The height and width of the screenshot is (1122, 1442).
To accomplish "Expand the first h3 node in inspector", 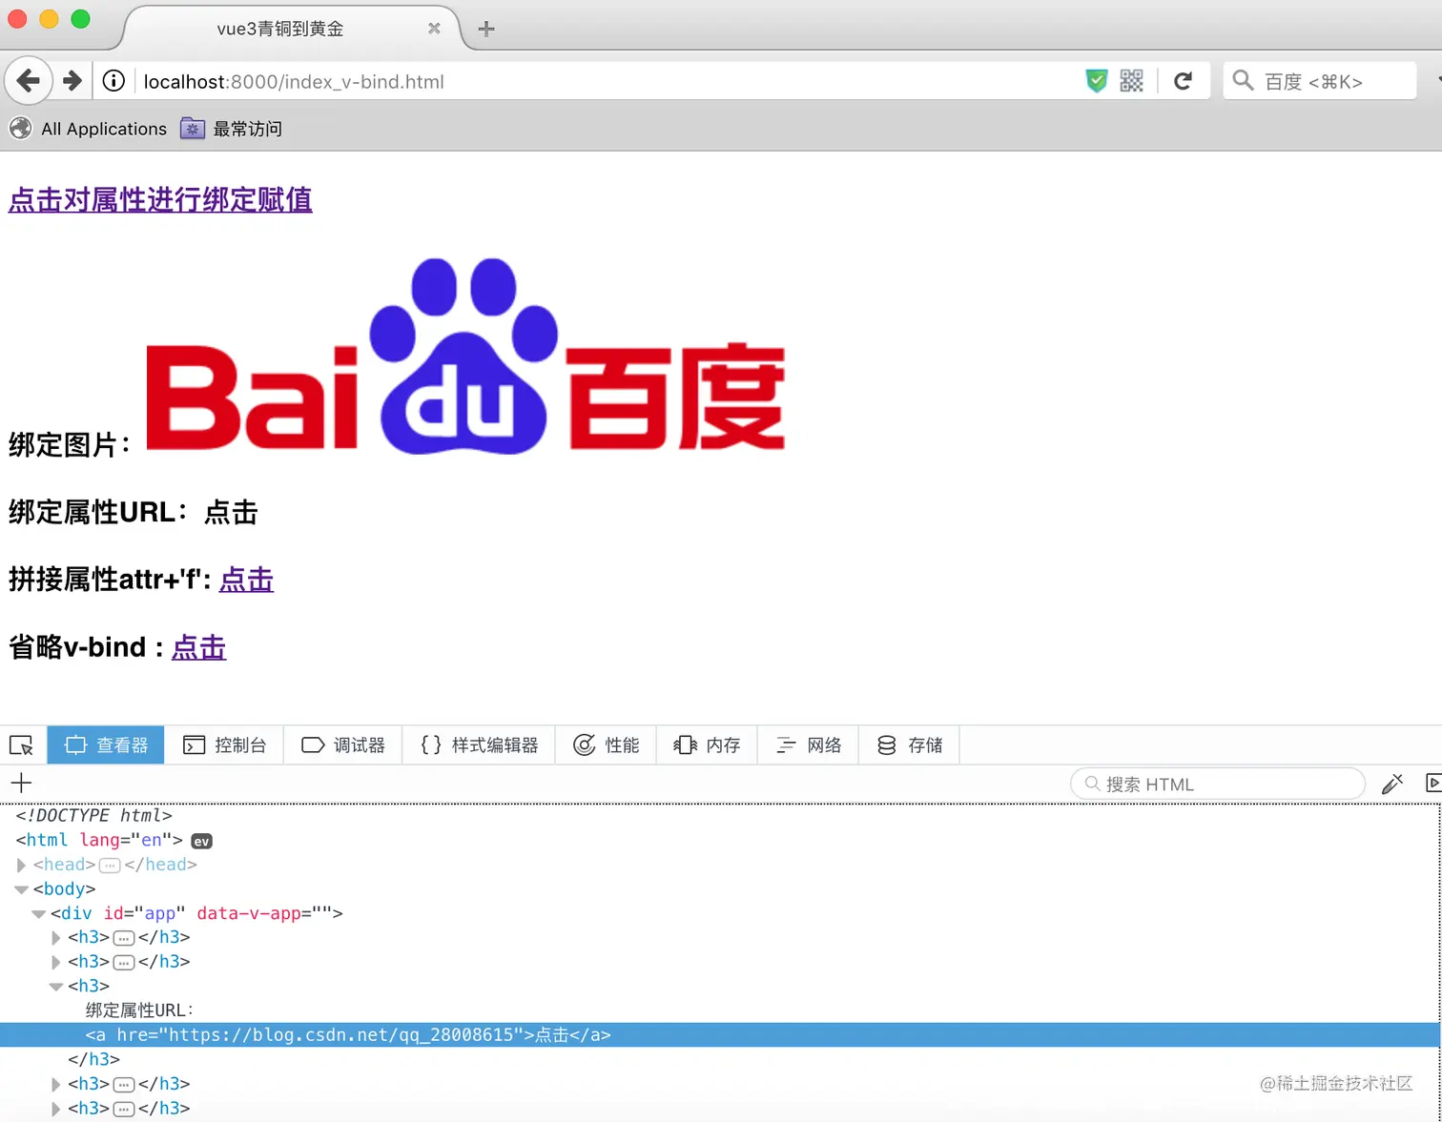I will 55,937.
